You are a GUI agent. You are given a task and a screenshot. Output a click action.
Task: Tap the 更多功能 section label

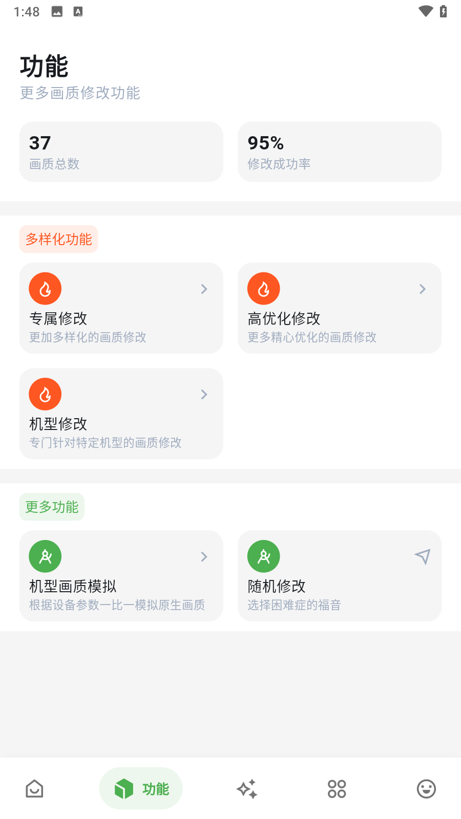pyautogui.click(x=52, y=507)
